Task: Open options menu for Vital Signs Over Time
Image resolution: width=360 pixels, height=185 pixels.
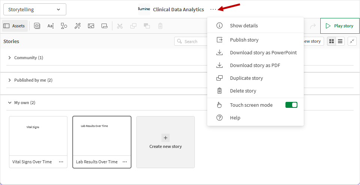Action: pos(61,162)
